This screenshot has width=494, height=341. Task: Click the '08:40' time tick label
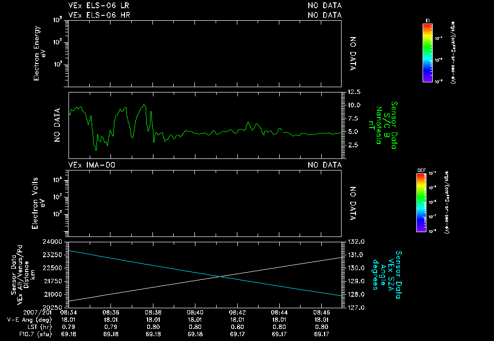tap(195, 313)
